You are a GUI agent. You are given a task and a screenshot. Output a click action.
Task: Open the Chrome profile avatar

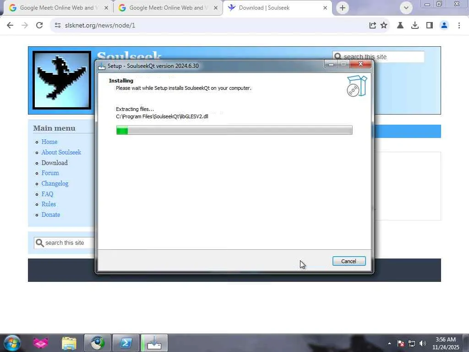[x=444, y=26]
